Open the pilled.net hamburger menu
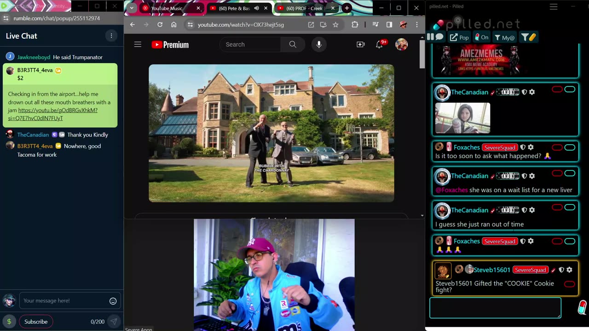 (554, 6)
